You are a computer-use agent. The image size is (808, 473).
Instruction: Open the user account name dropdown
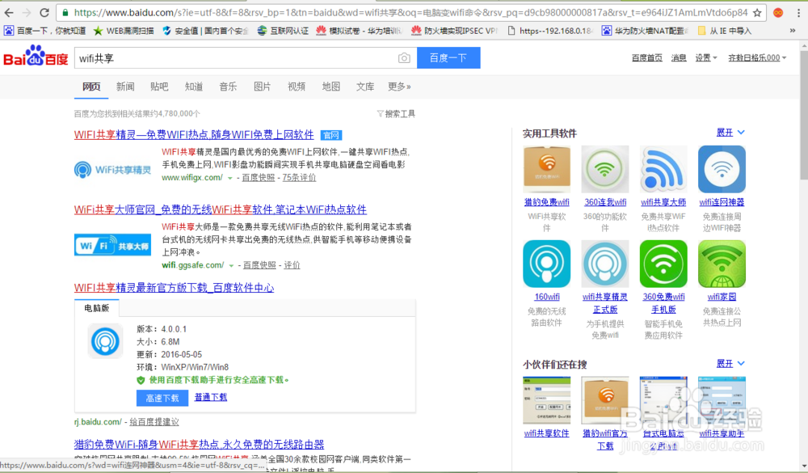[x=757, y=57]
